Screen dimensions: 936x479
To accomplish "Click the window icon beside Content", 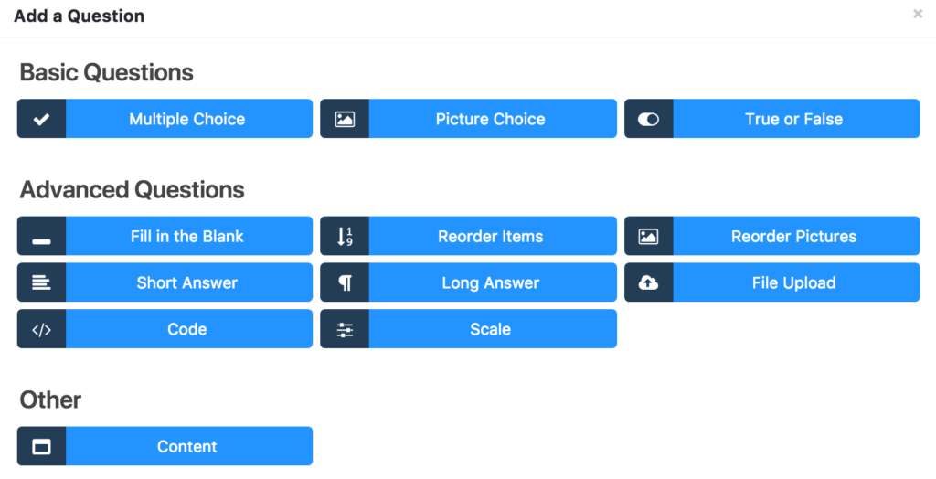I will (x=41, y=446).
